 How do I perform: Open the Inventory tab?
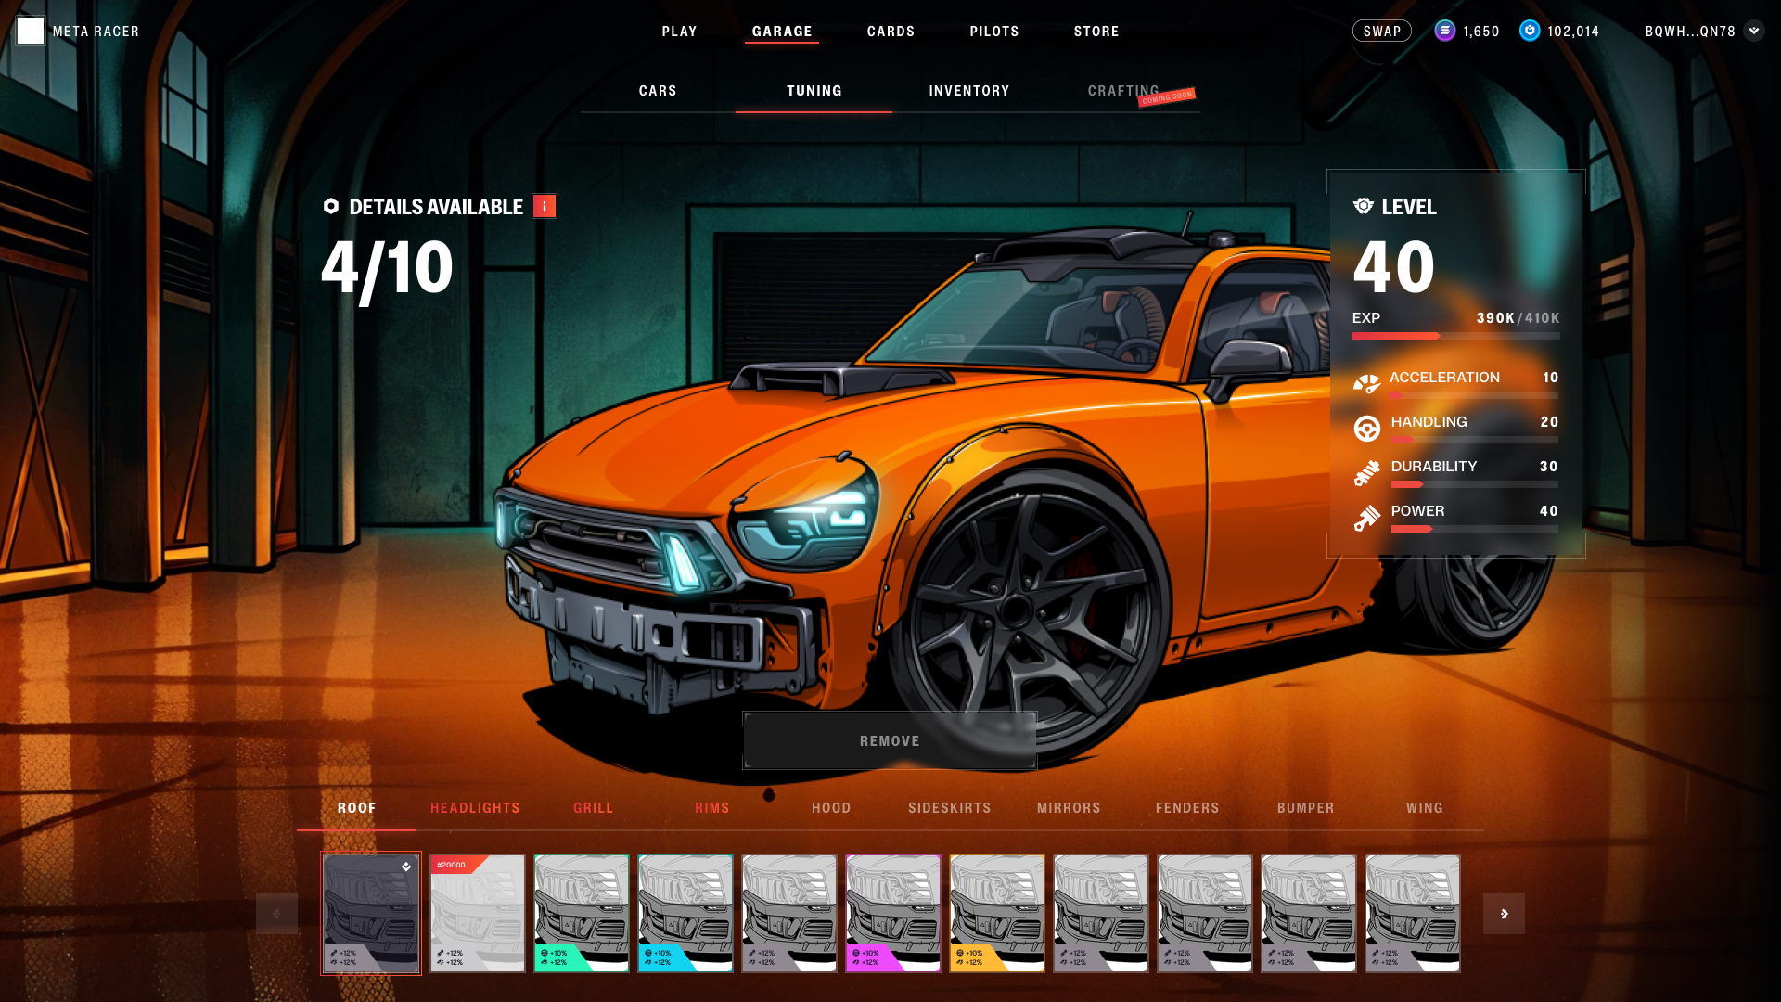click(x=968, y=91)
